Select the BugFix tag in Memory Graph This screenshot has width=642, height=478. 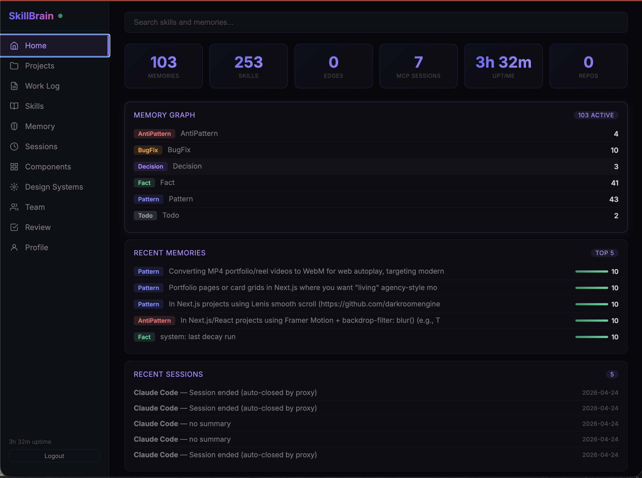pos(148,150)
